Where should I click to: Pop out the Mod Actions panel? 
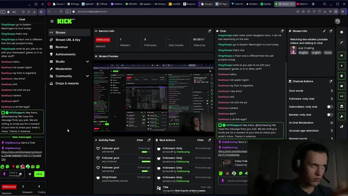tap(209, 140)
